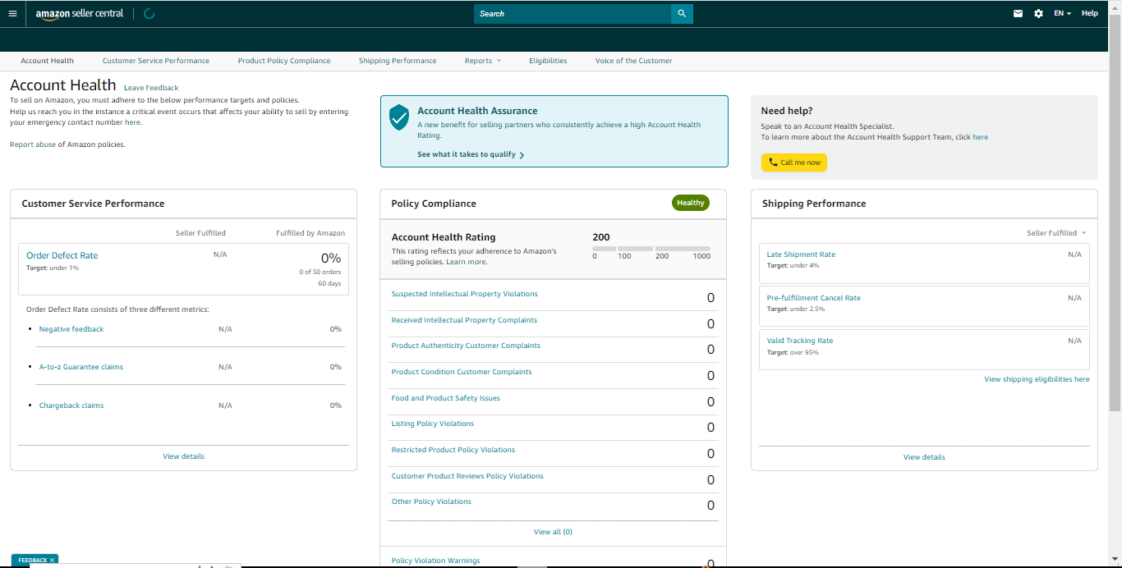
Task: Open the Negative feedback link
Action: 71,329
